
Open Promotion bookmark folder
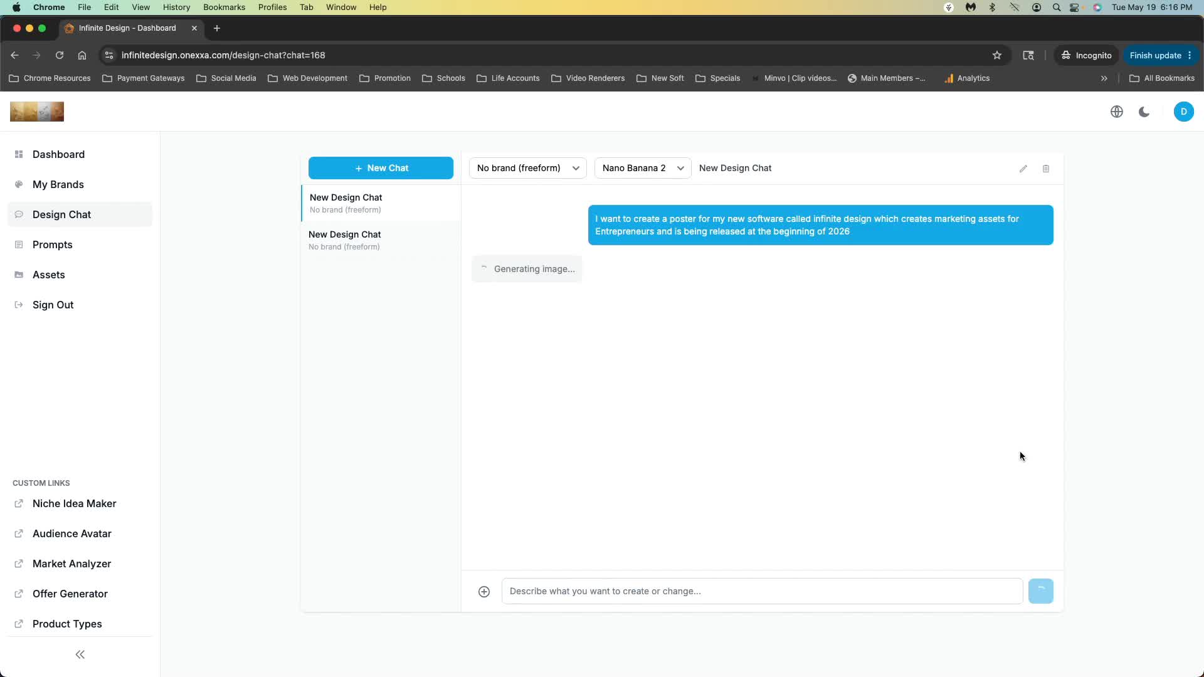point(385,78)
